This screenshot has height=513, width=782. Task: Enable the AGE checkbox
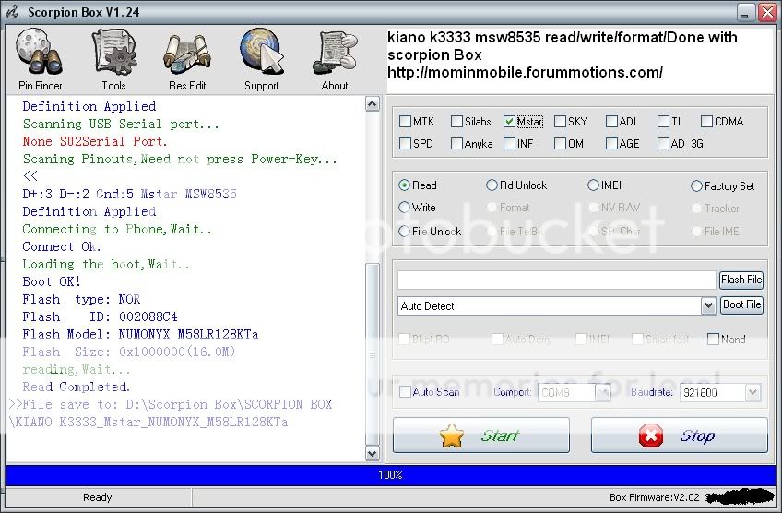[611, 144]
